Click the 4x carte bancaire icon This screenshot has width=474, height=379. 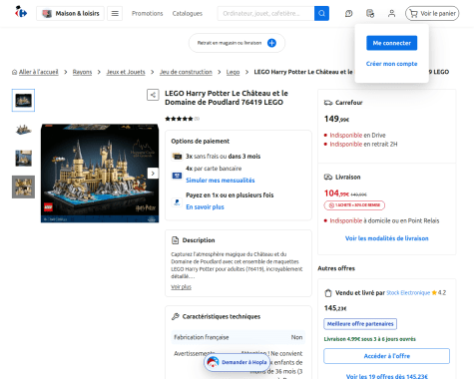tap(177, 176)
